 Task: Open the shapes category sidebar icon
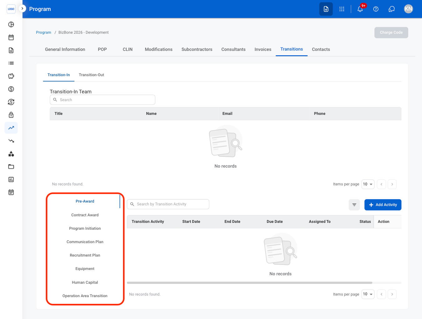click(11, 154)
